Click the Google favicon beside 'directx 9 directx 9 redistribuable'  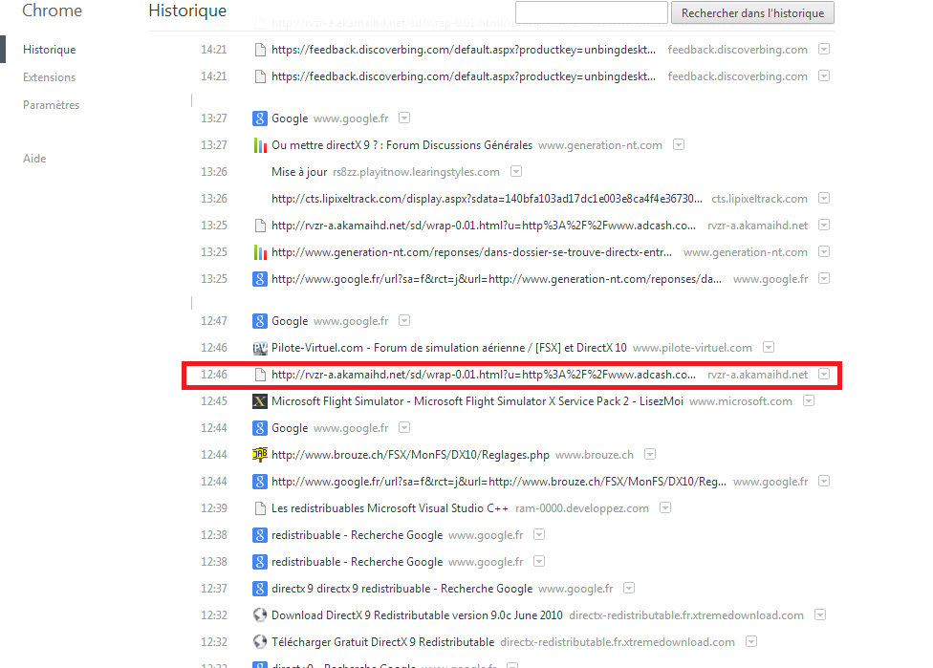coord(259,589)
